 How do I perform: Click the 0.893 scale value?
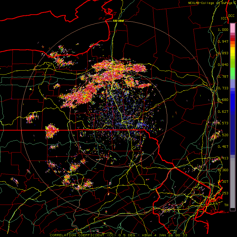click(223, 53)
